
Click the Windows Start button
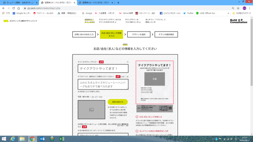pos(4,139)
